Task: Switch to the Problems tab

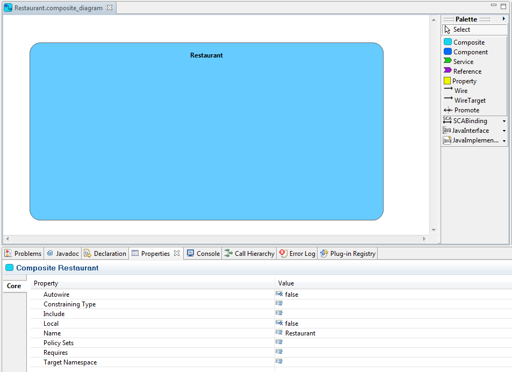Action: (23, 253)
